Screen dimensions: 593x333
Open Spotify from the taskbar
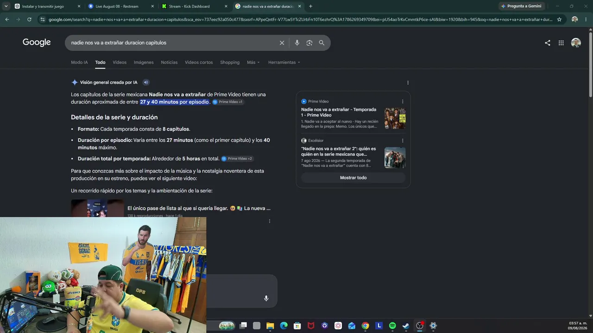[x=392, y=326]
